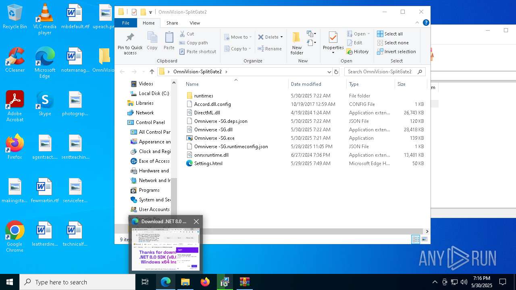516x290 pixels.
Task: Open Recent locations dropdown arrow
Action: (144, 72)
